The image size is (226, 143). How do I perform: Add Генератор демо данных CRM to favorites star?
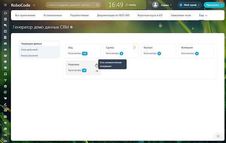72,27
